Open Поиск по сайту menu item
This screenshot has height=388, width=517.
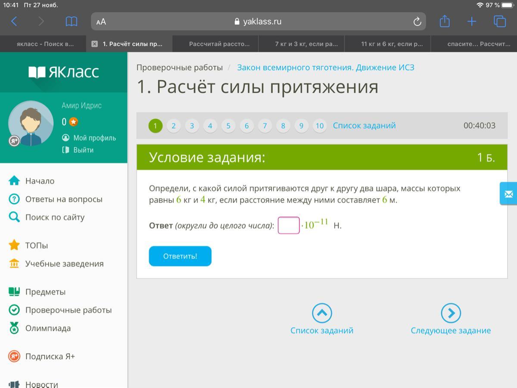click(x=55, y=217)
